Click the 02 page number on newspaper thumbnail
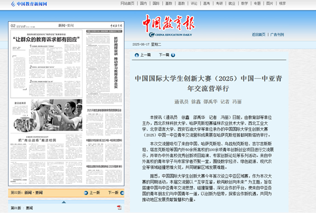 [13, 26]
